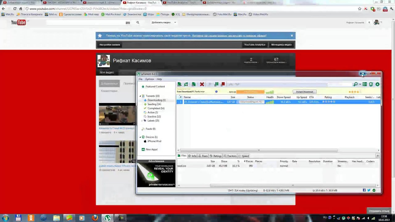Collapse the Torrents (15) tree node
This screenshot has height=222, width=395.
click(x=140, y=96)
